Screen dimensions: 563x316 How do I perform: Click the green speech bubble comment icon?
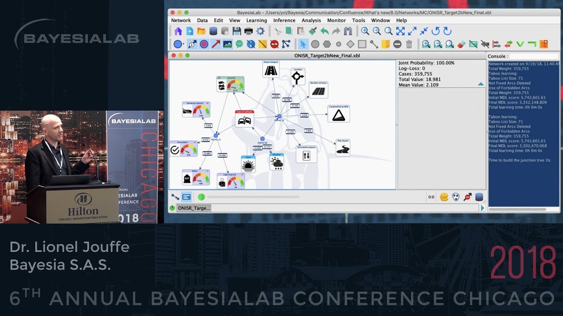[239, 44]
